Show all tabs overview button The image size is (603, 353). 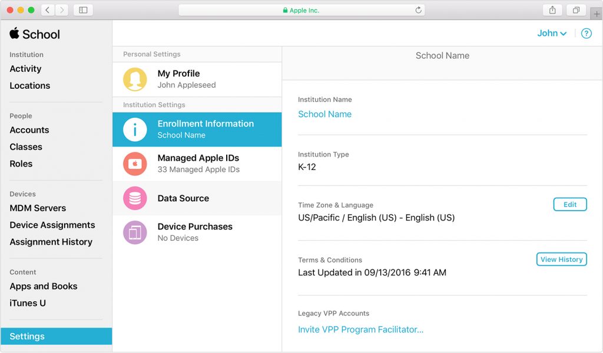pos(576,10)
